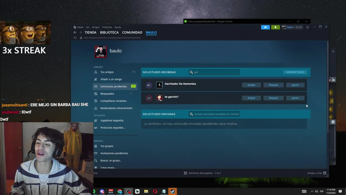Focus the sent requests search field

tap(214, 114)
